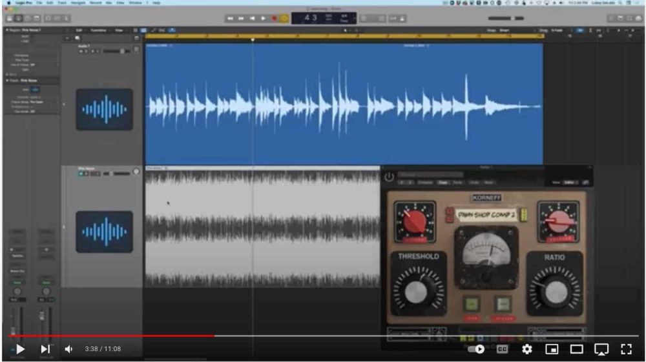This screenshot has width=646, height=362.
Task: Enable theater mode for the video
Action: pos(576,349)
